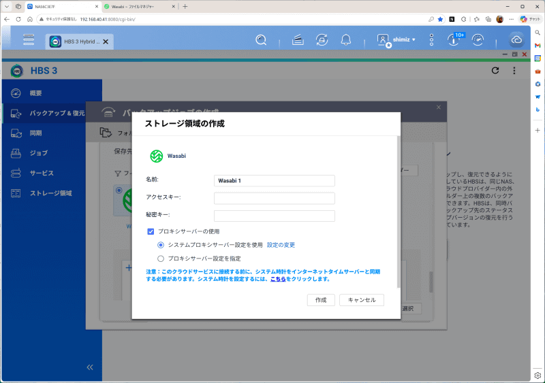Click the 名前 field containing Wasabi 1
The height and width of the screenshot is (383, 545).
[x=275, y=180]
